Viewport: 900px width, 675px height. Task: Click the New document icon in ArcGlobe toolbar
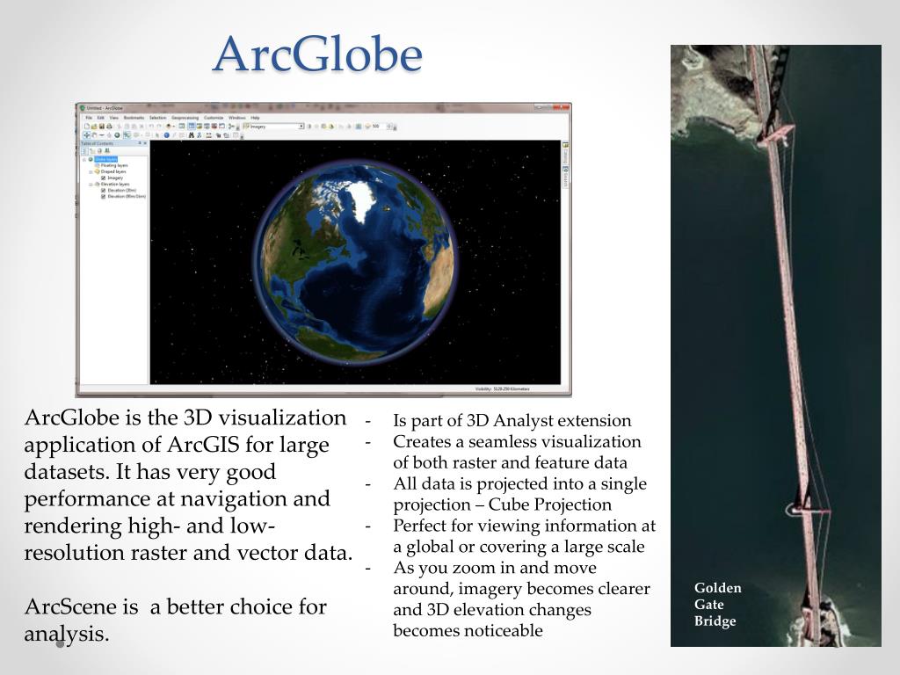point(87,127)
